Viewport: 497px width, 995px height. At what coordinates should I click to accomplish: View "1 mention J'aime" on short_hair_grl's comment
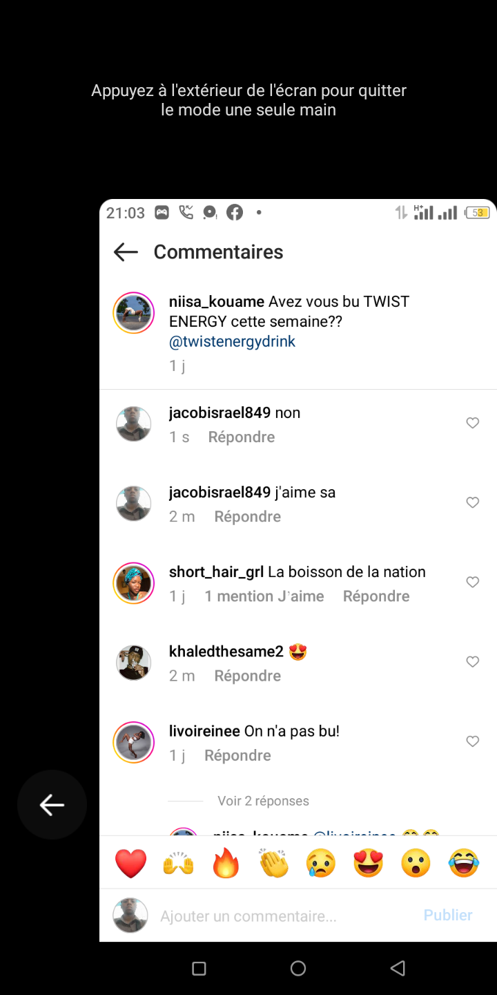pyautogui.click(x=264, y=596)
